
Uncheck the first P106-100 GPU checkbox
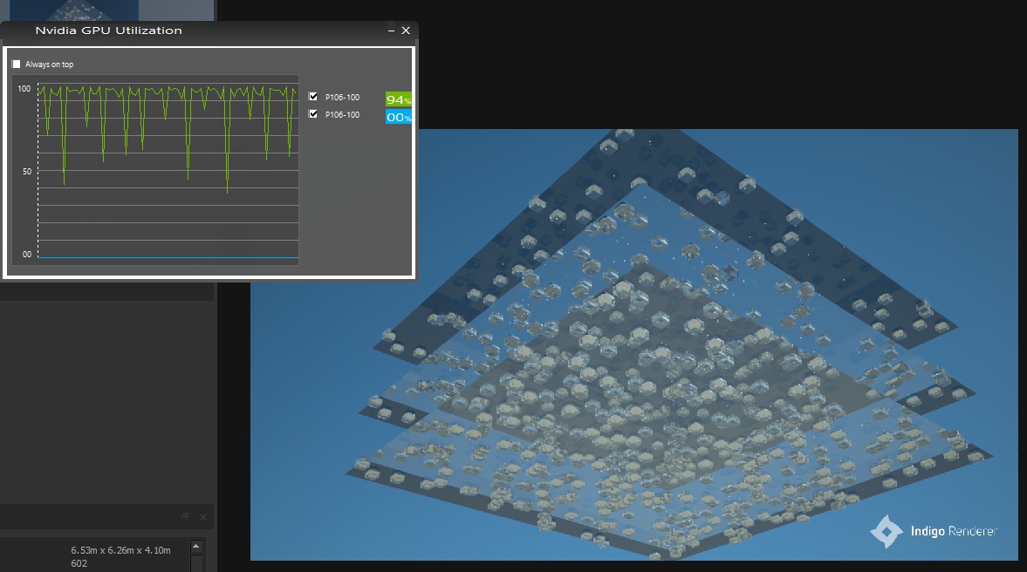point(313,97)
